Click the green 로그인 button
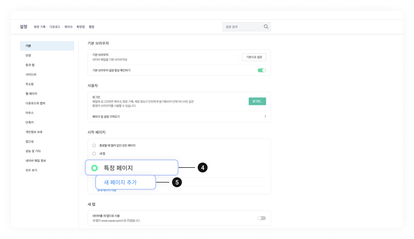This screenshot has width=414, height=239. click(x=257, y=101)
